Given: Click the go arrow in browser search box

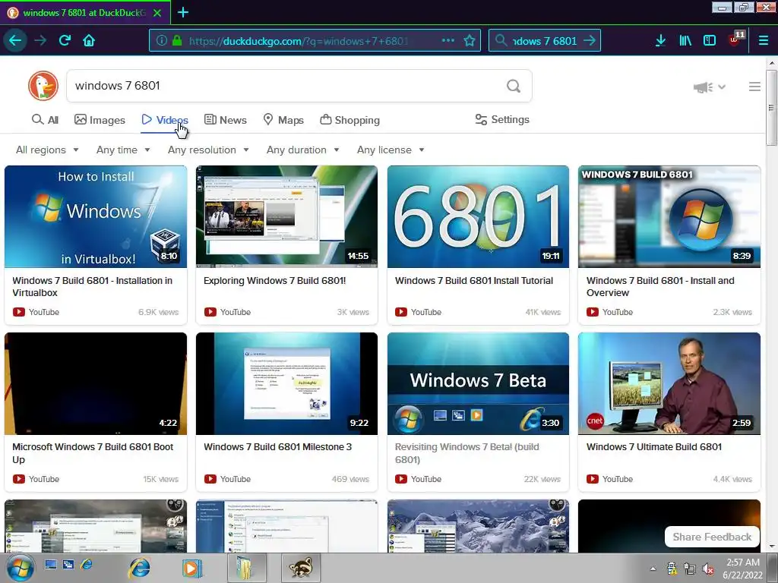Looking at the screenshot, I should pos(590,40).
